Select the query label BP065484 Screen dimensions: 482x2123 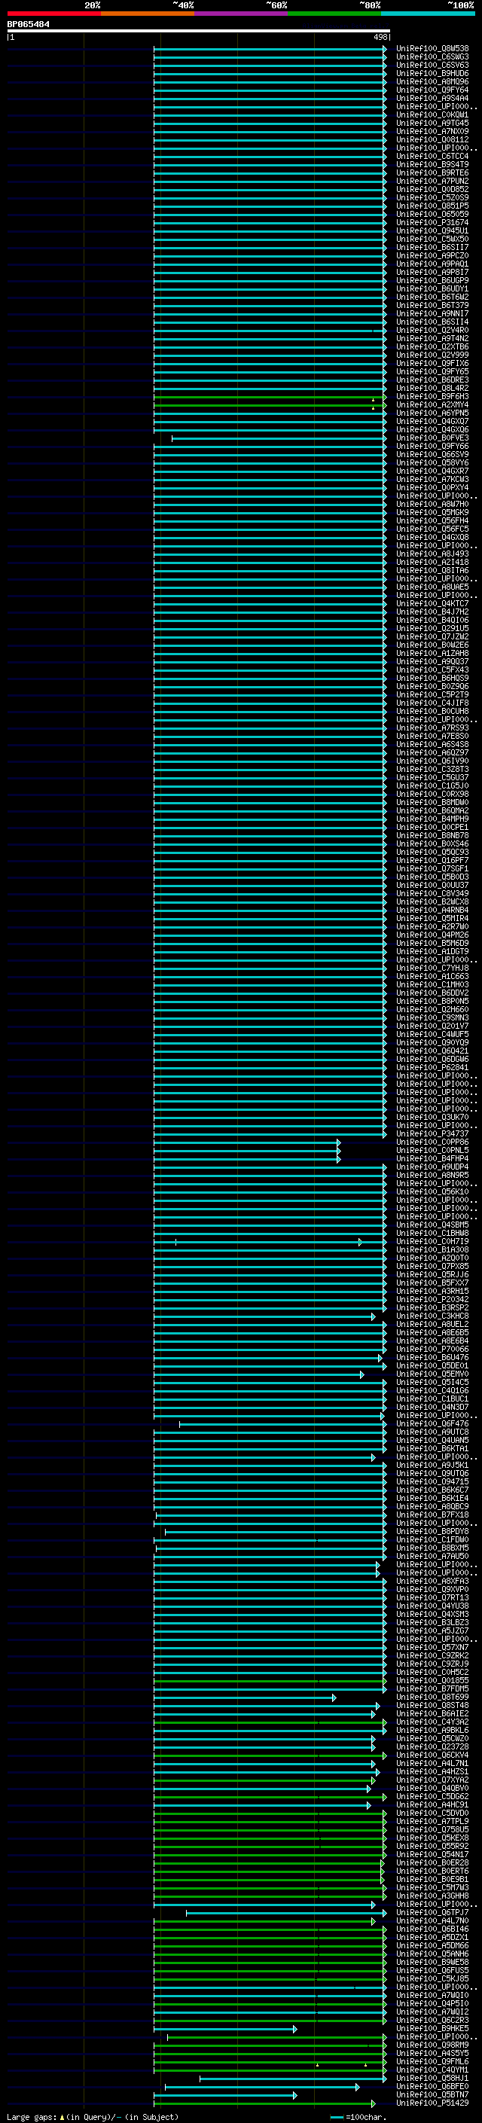(x=28, y=24)
